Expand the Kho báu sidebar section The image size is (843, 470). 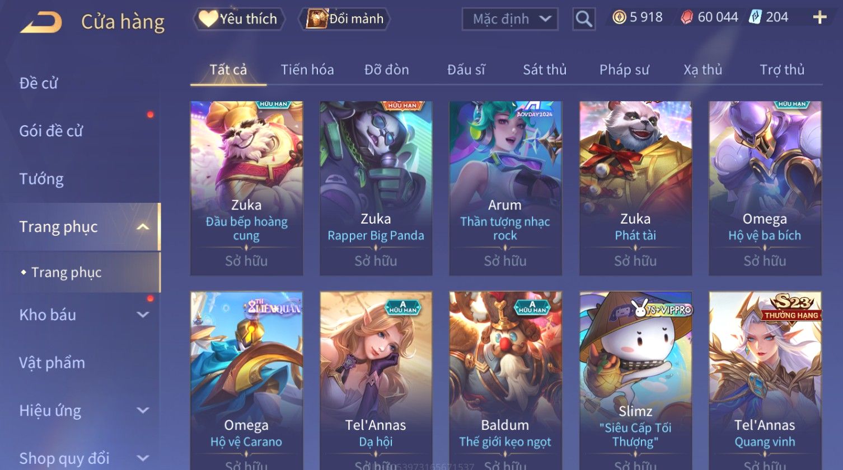coord(143,315)
